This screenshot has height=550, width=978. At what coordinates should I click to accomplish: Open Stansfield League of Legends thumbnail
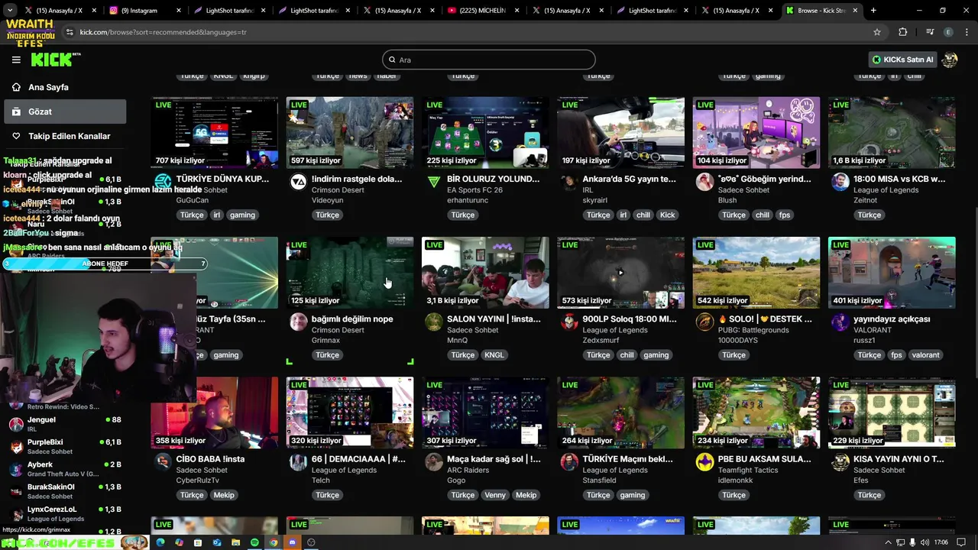click(x=620, y=412)
